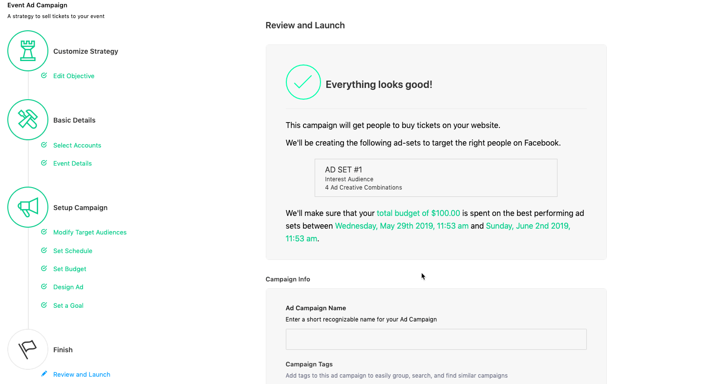
Task: Click the check mark beside Set a Goal
Action: pos(44,305)
